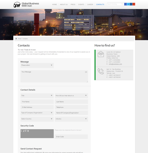Click the search magnifier icon

[122, 4]
